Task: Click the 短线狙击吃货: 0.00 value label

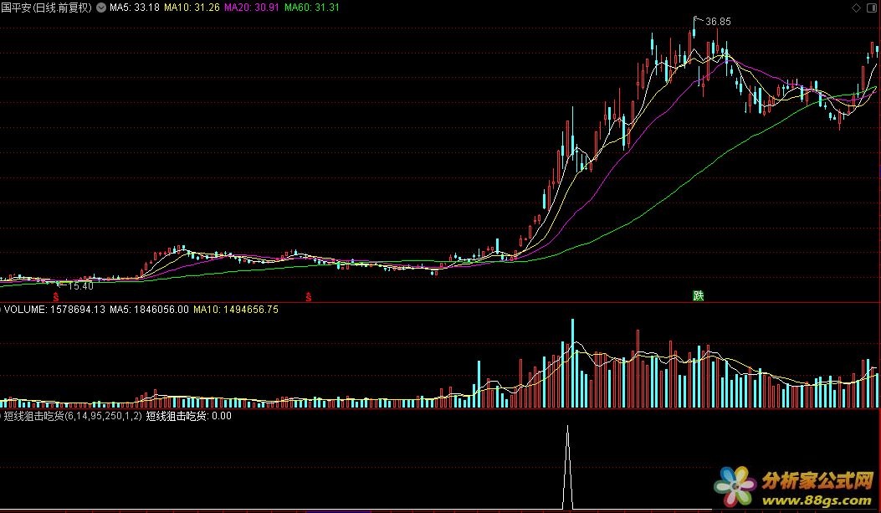Action: (x=189, y=417)
